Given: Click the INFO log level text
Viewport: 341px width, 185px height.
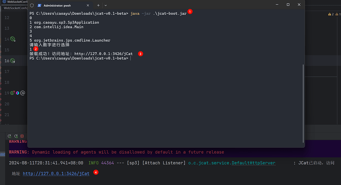Looking at the screenshot, I should click(94, 163).
